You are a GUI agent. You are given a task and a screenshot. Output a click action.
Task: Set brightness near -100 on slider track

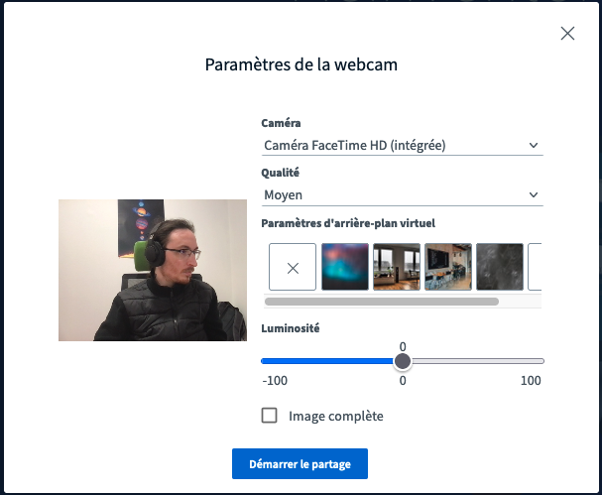(x=265, y=361)
